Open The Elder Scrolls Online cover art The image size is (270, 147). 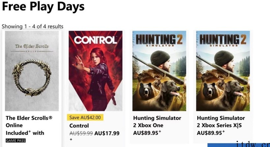pyautogui.click(x=32, y=71)
